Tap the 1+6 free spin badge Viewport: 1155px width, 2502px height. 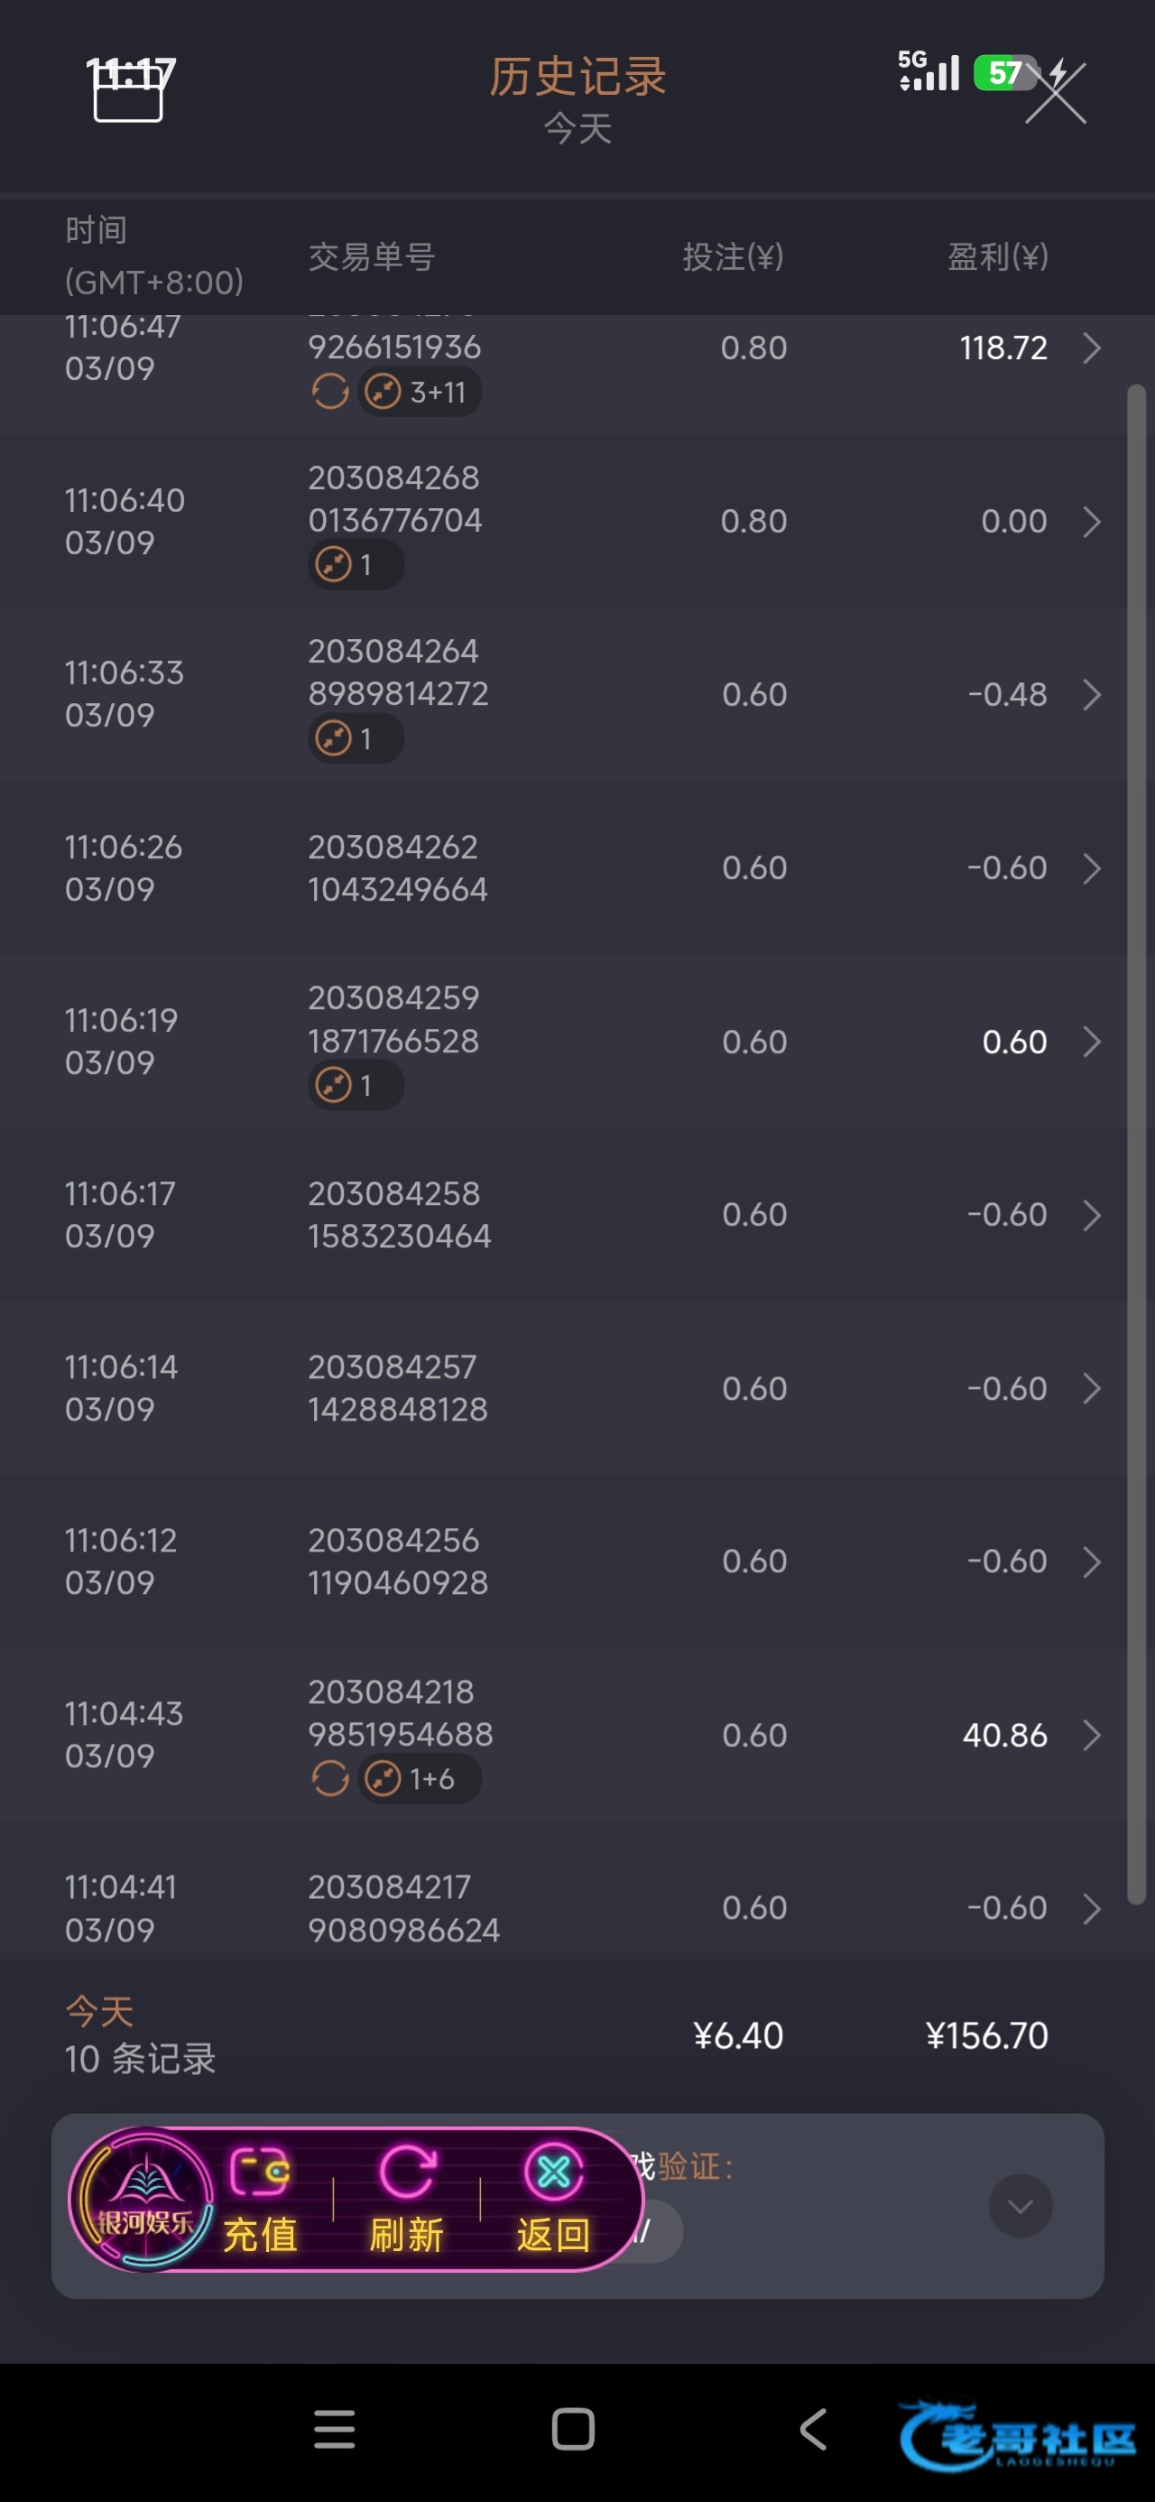pos(420,1779)
